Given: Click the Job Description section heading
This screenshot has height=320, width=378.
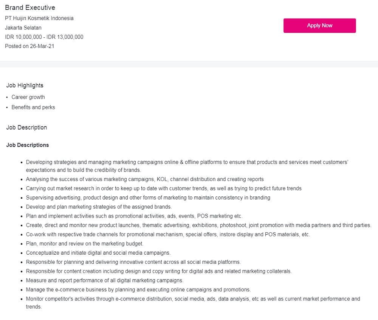Looking at the screenshot, I should [x=26, y=128].
